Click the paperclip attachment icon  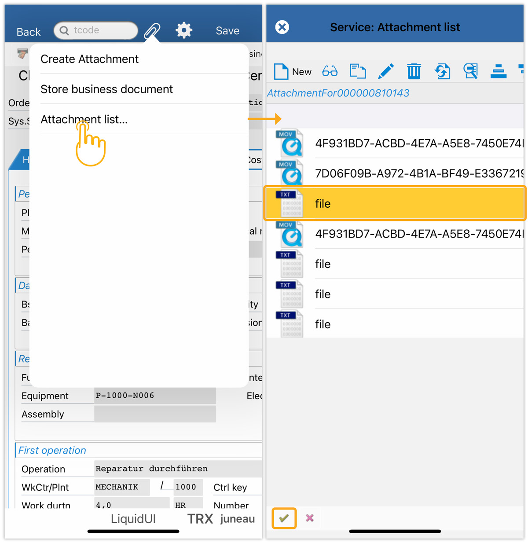click(152, 31)
